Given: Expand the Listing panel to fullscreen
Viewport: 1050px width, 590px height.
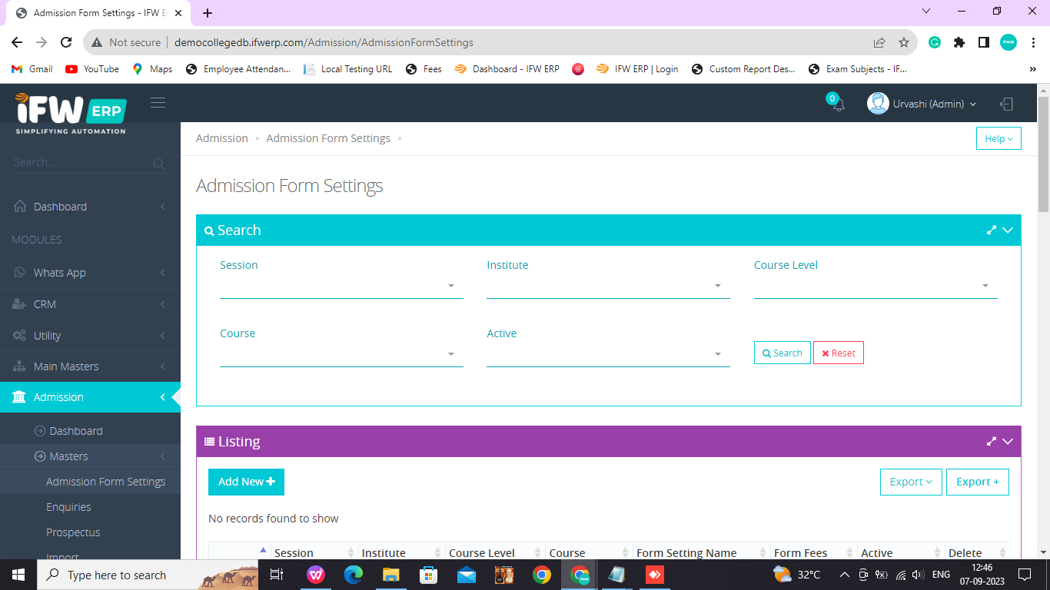Looking at the screenshot, I should (992, 441).
